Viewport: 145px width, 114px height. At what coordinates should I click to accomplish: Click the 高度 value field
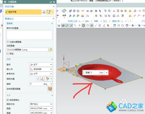tap(36, 113)
